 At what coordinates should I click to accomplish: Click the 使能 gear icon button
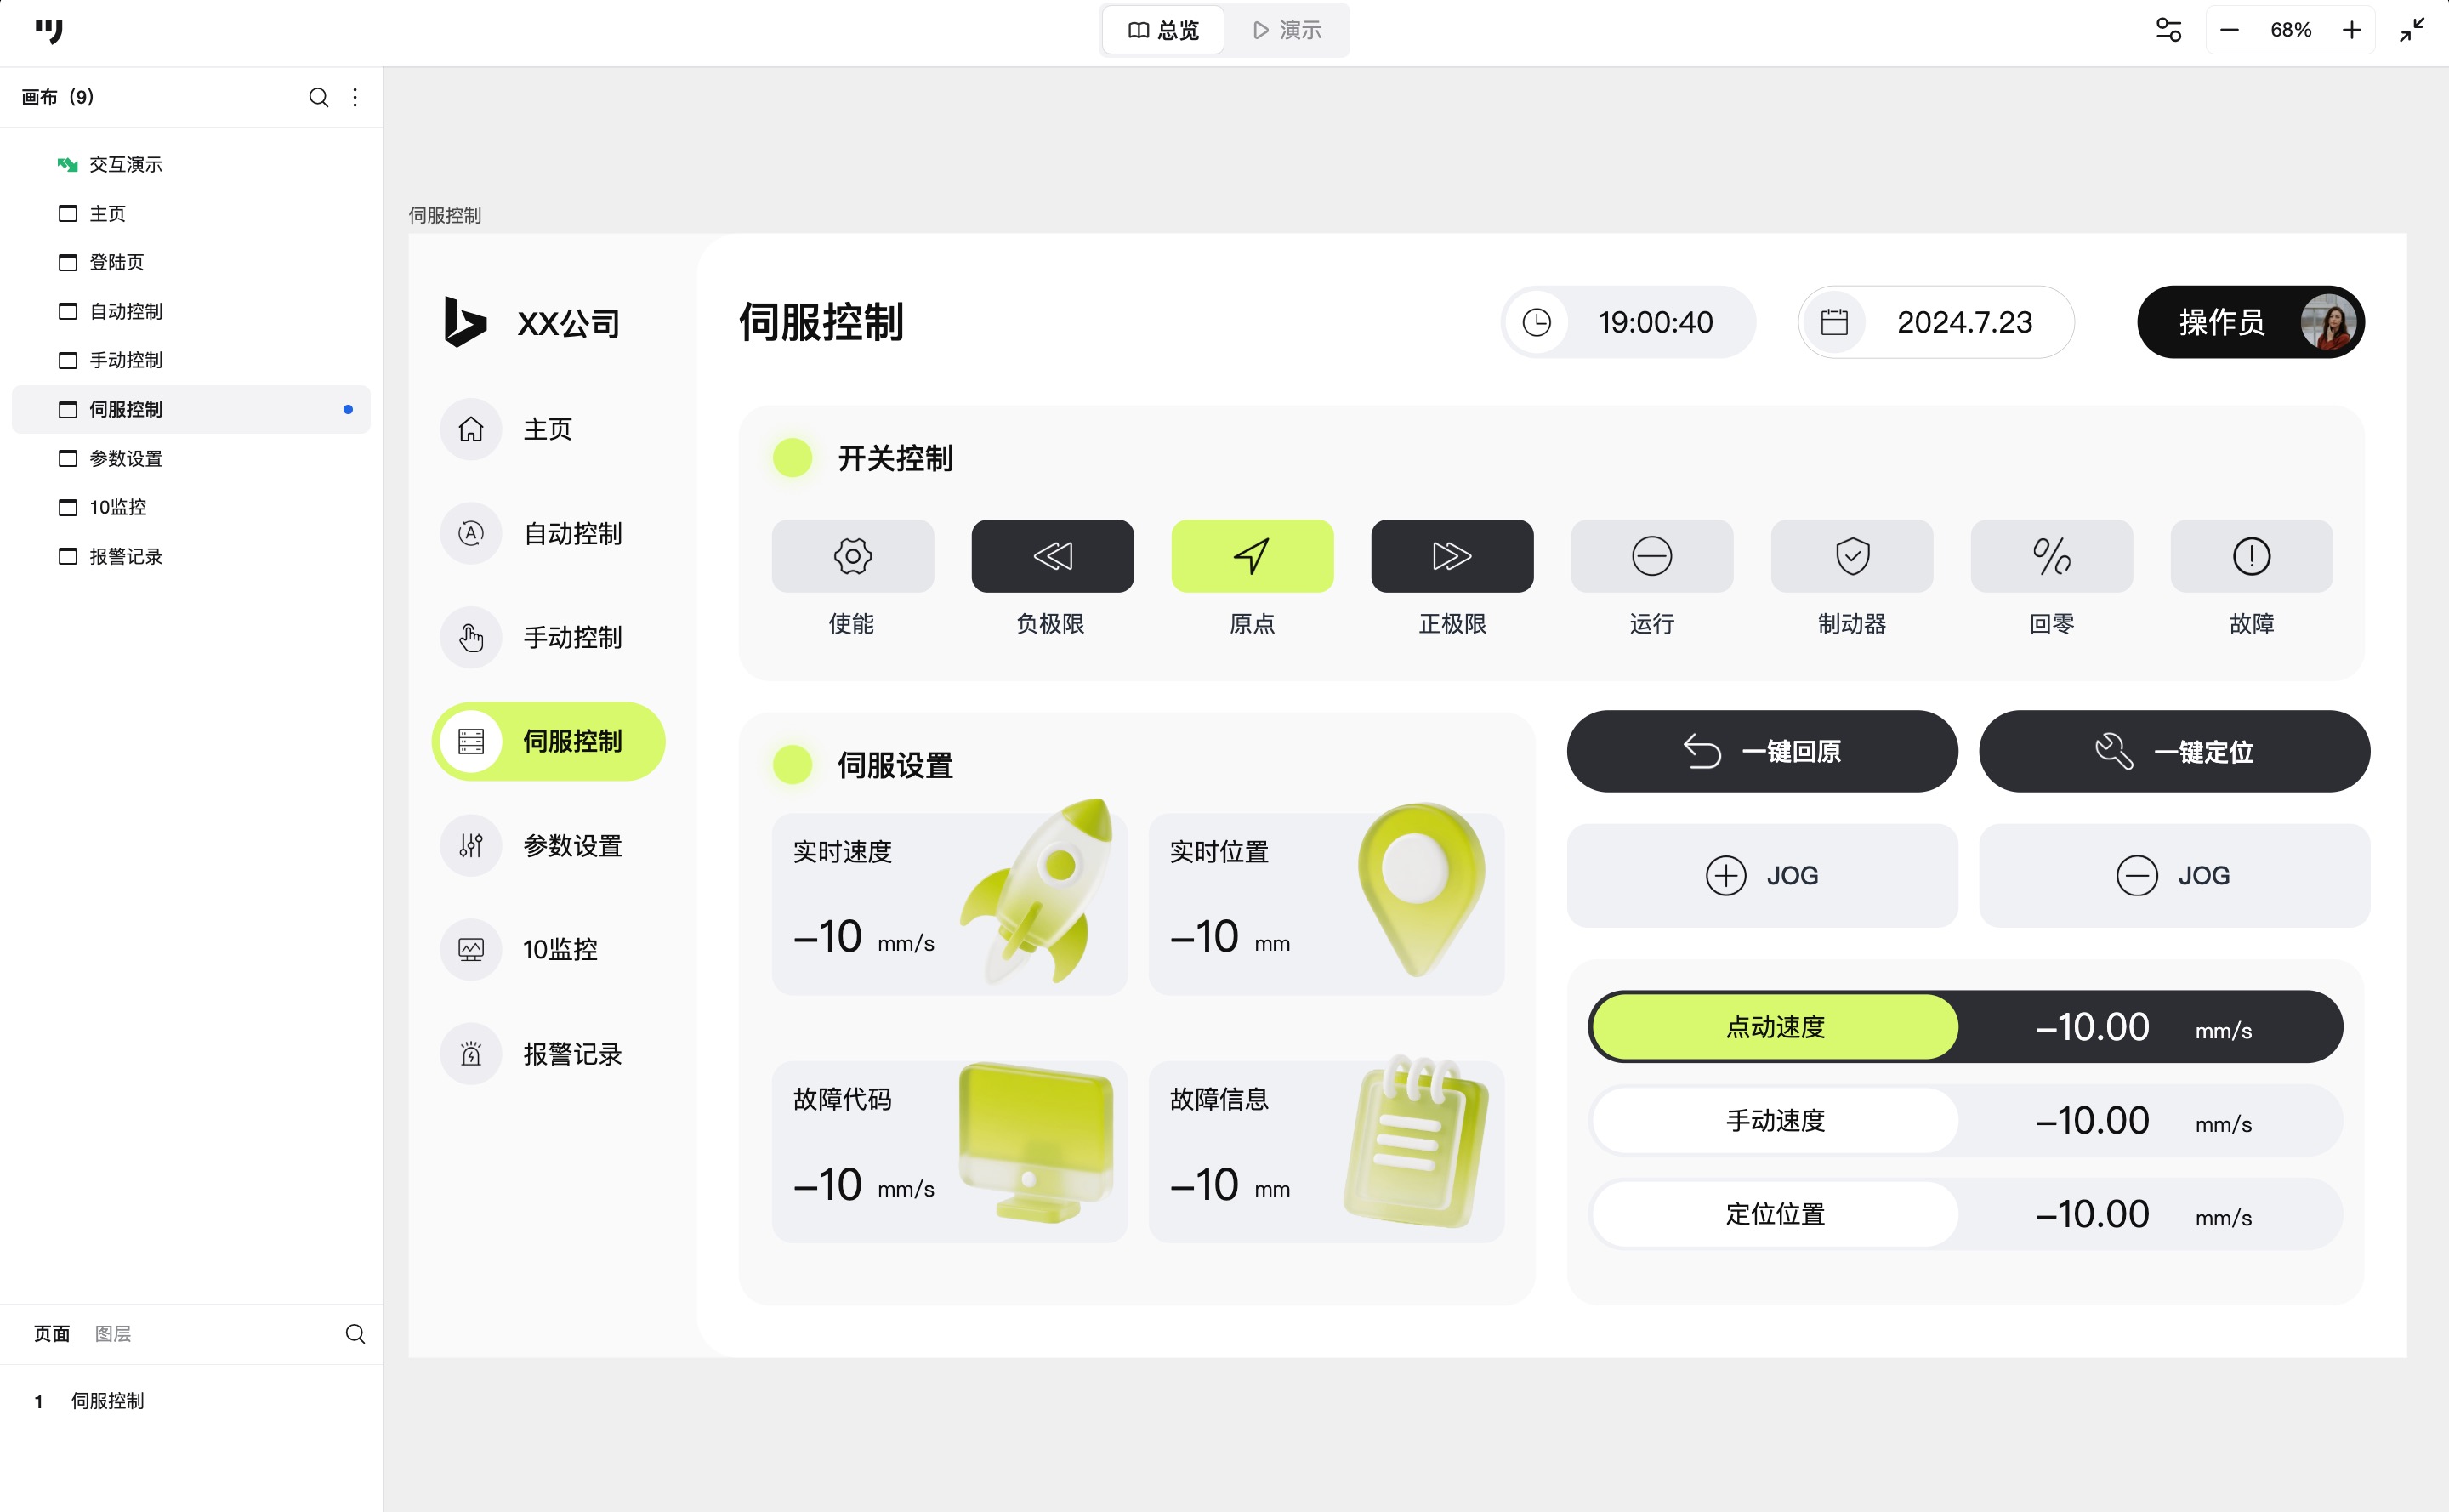tap(853, 556)
